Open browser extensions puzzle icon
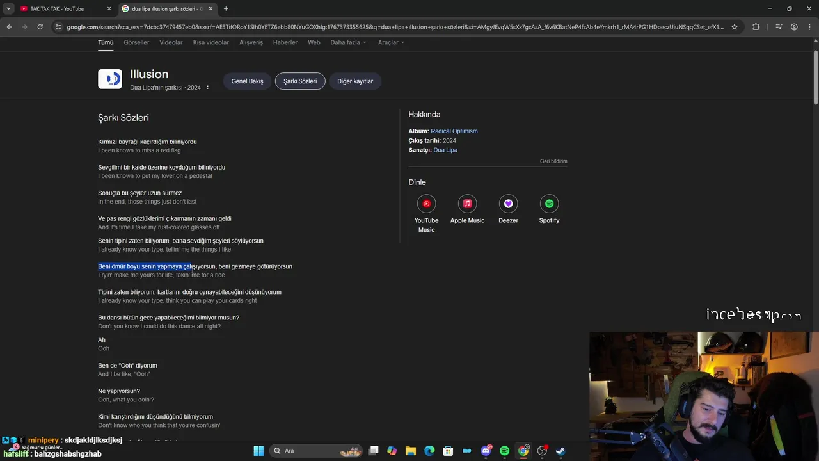 click(756, 27)
